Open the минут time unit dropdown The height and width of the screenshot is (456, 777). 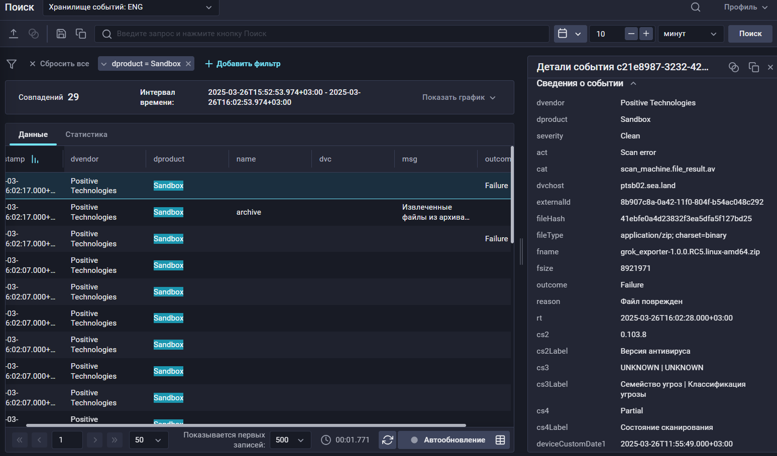click(x=691, y=34)
